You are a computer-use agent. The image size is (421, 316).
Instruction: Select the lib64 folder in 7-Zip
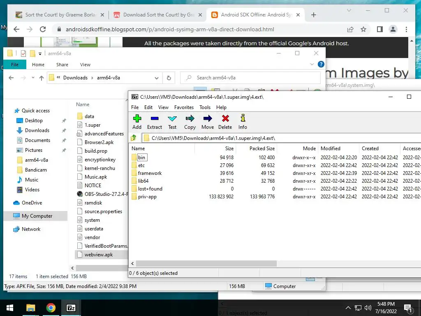click(143, 181)
